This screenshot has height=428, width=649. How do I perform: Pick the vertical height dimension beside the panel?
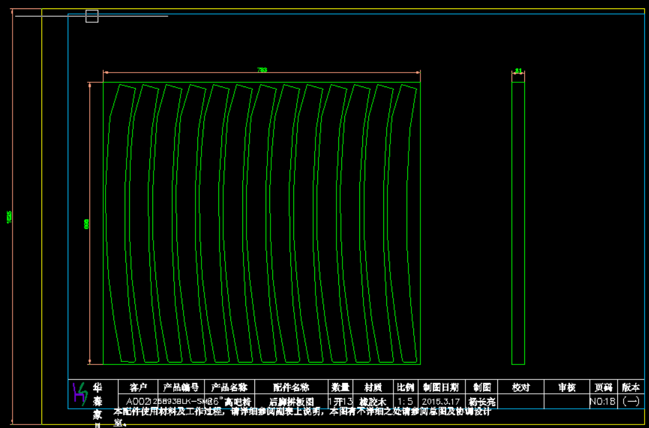click(x=87, y=224)
